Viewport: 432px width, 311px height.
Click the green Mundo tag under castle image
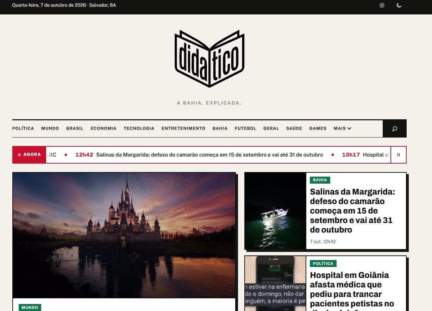point(30,307)
